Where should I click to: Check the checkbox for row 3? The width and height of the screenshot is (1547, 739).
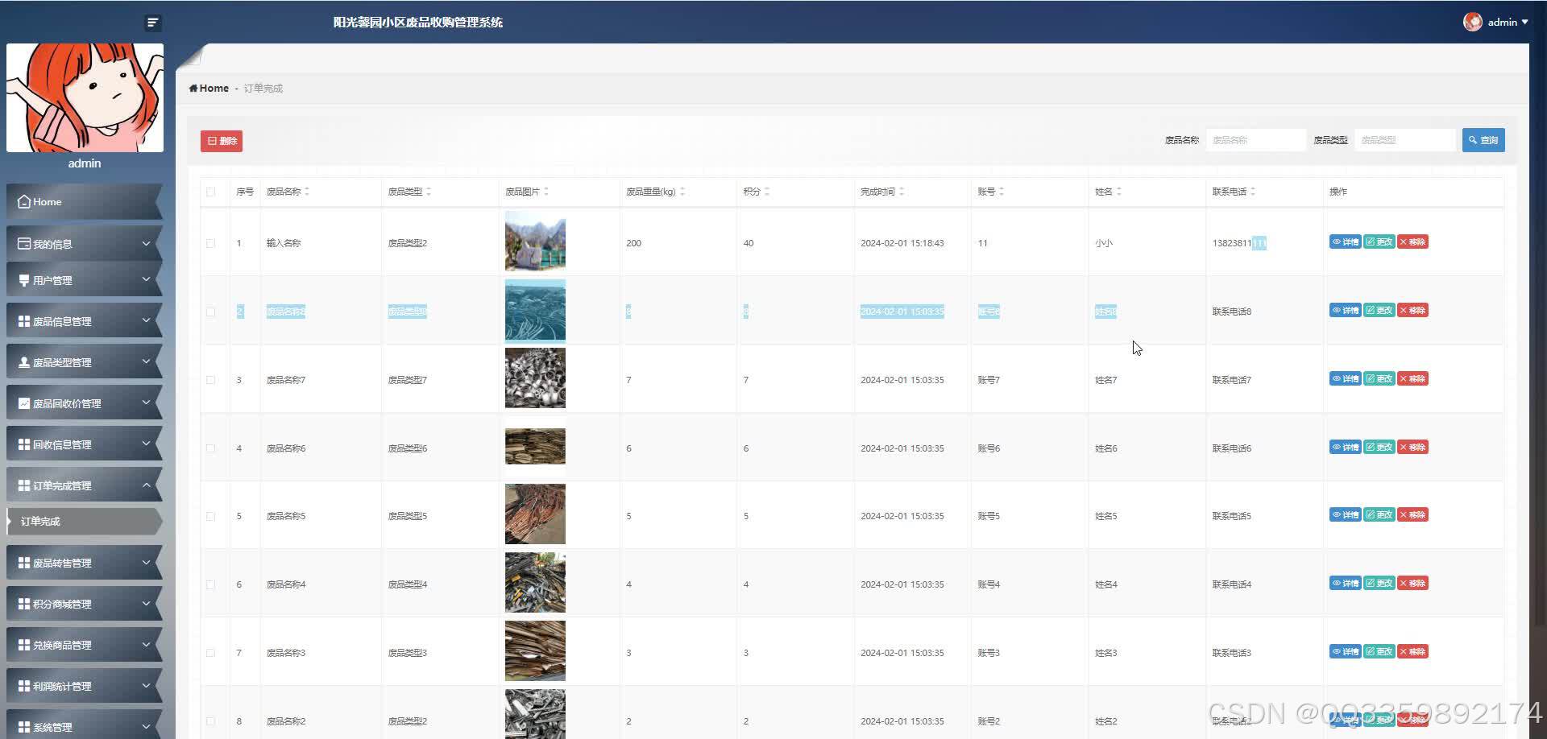coord(211,380)
